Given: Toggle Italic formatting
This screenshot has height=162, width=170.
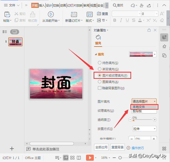Looking at the screenshot, I should tap(121, 20).
